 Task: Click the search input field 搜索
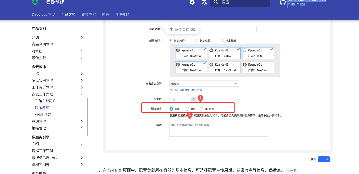[x=240, y=3]
